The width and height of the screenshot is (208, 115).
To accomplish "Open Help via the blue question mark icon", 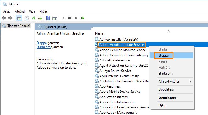I will (48, 18).
